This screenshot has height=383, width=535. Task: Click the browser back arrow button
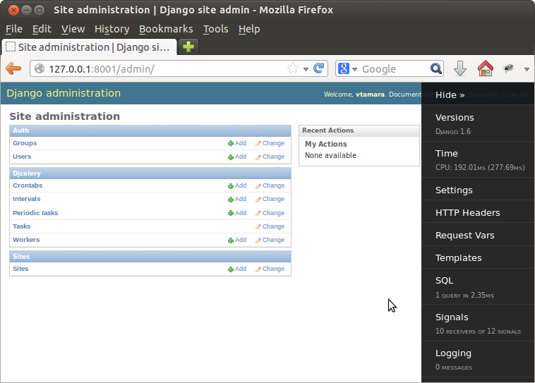[13, 68]
